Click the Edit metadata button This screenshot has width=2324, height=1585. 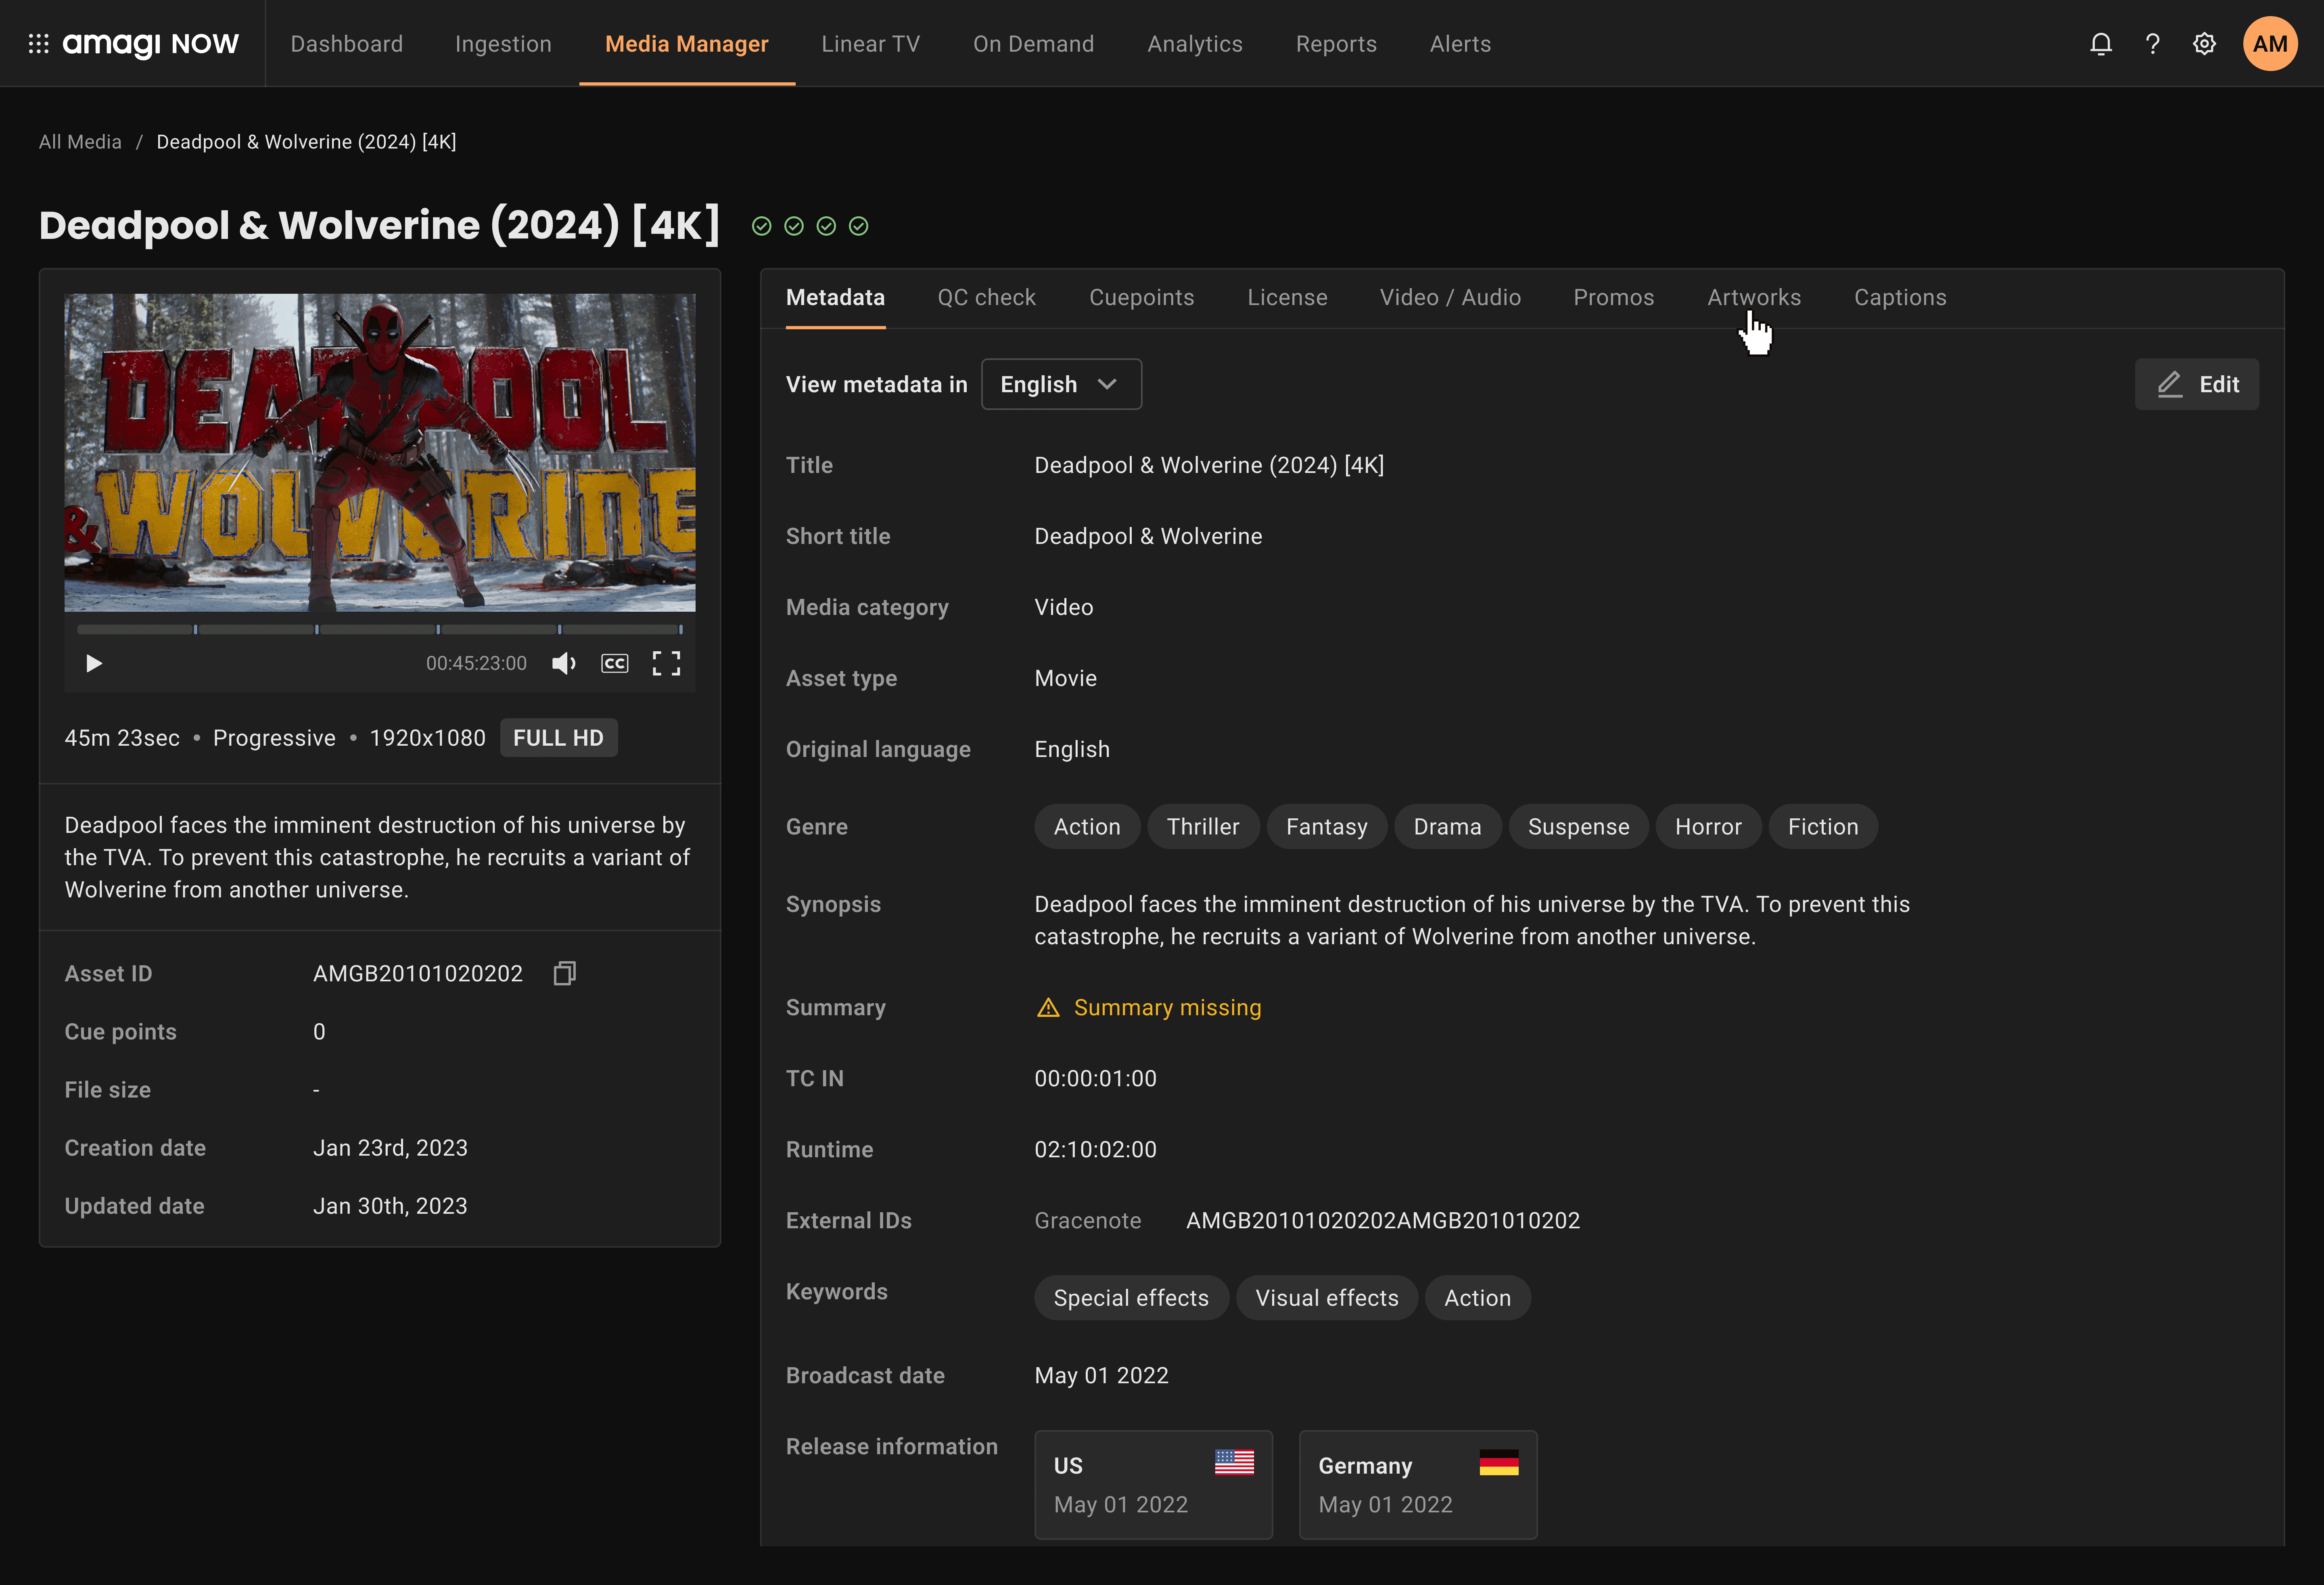tap(2196, 384)
